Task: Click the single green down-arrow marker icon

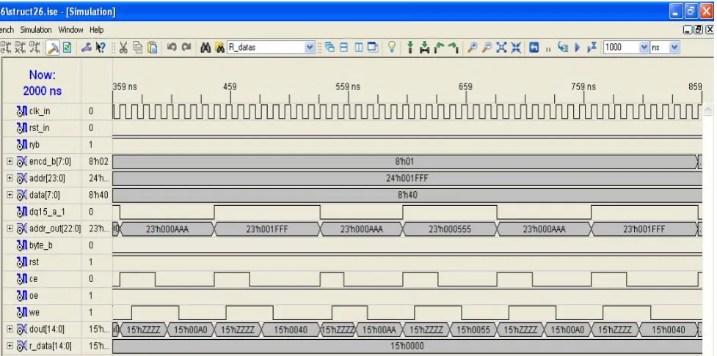Action: click(411, 47)
